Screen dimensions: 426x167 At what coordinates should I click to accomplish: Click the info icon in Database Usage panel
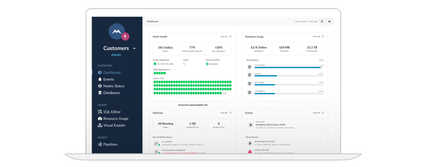(323, 37)
